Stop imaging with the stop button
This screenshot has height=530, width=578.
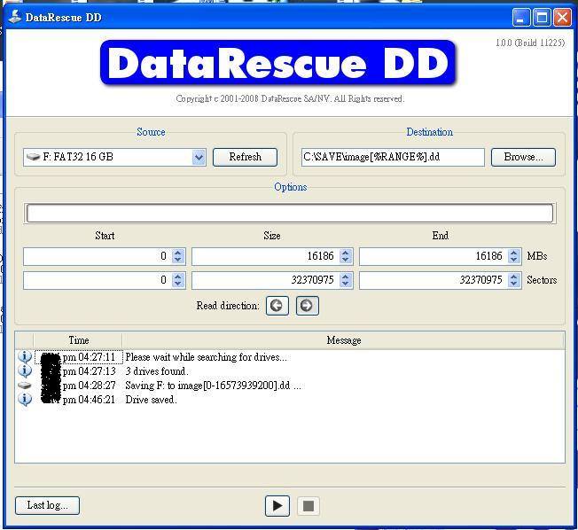[x=309, y=506]
